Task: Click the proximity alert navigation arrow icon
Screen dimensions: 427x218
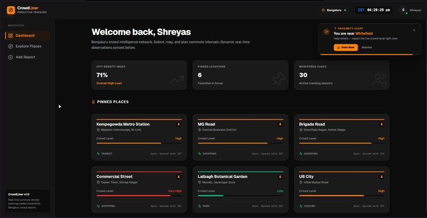Action: point(326,32)
